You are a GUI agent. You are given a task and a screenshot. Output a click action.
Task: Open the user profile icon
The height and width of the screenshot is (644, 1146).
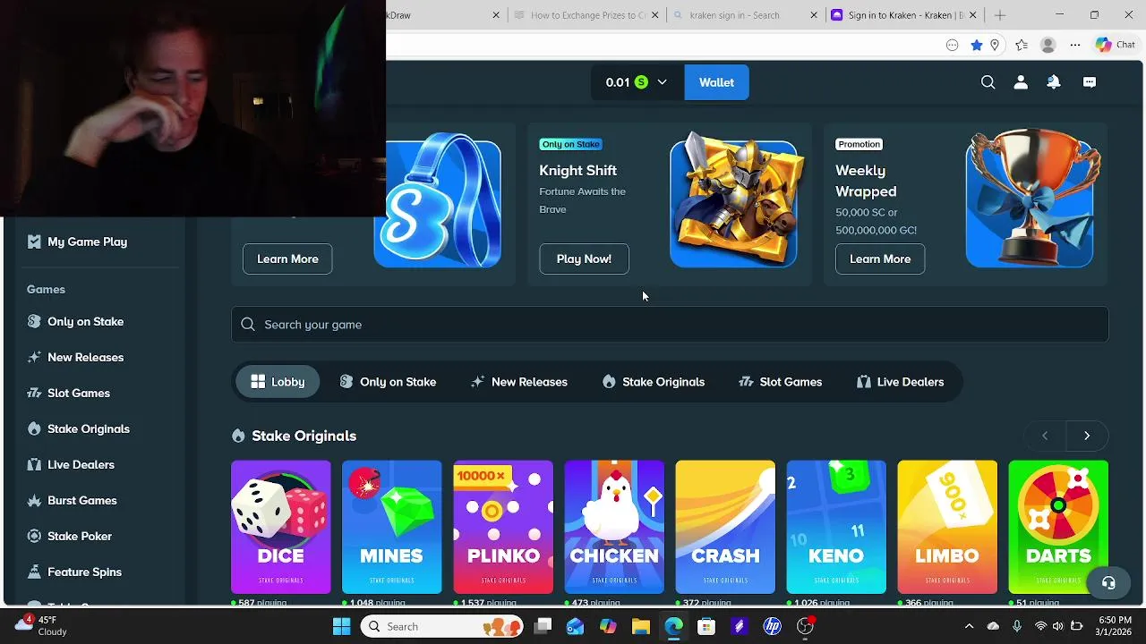click(1021, 82)
